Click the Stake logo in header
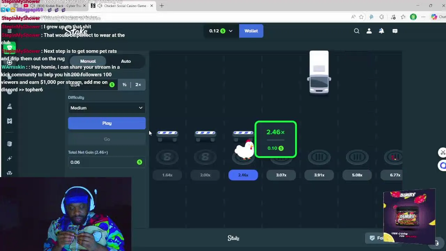Image resolution: width=446 pixels, height=251 pixels. pyautogui.click(x=76, y=31)
